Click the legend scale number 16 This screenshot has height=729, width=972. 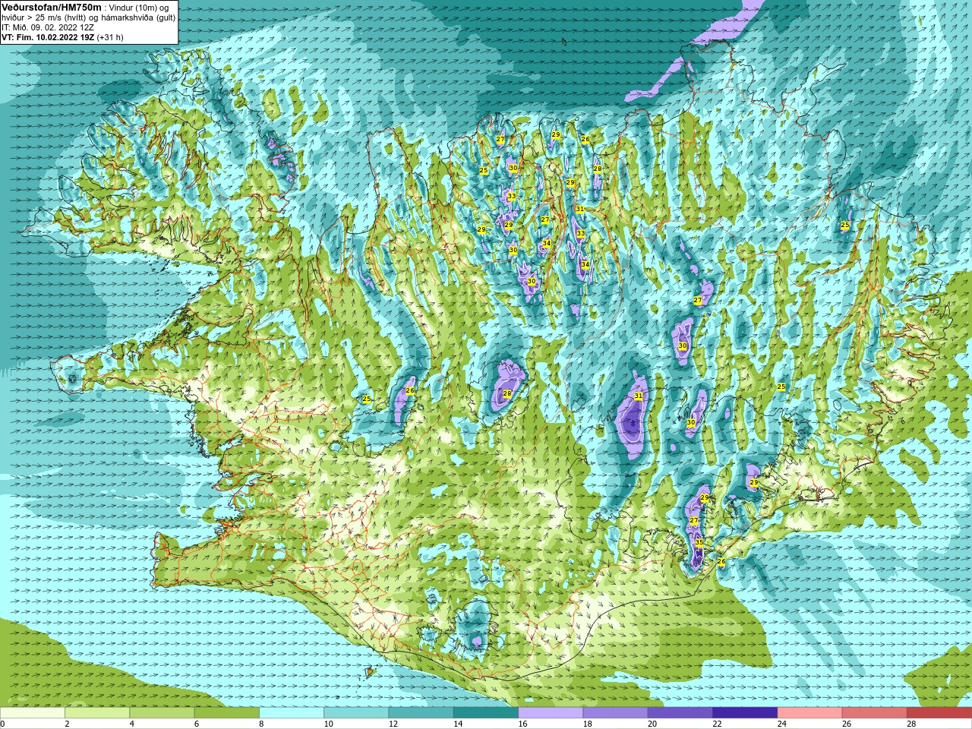(522, 724)
